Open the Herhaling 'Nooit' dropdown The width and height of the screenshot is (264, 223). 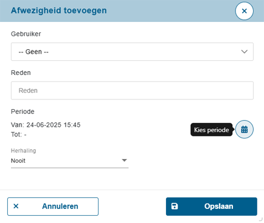(x=69, y=161)
